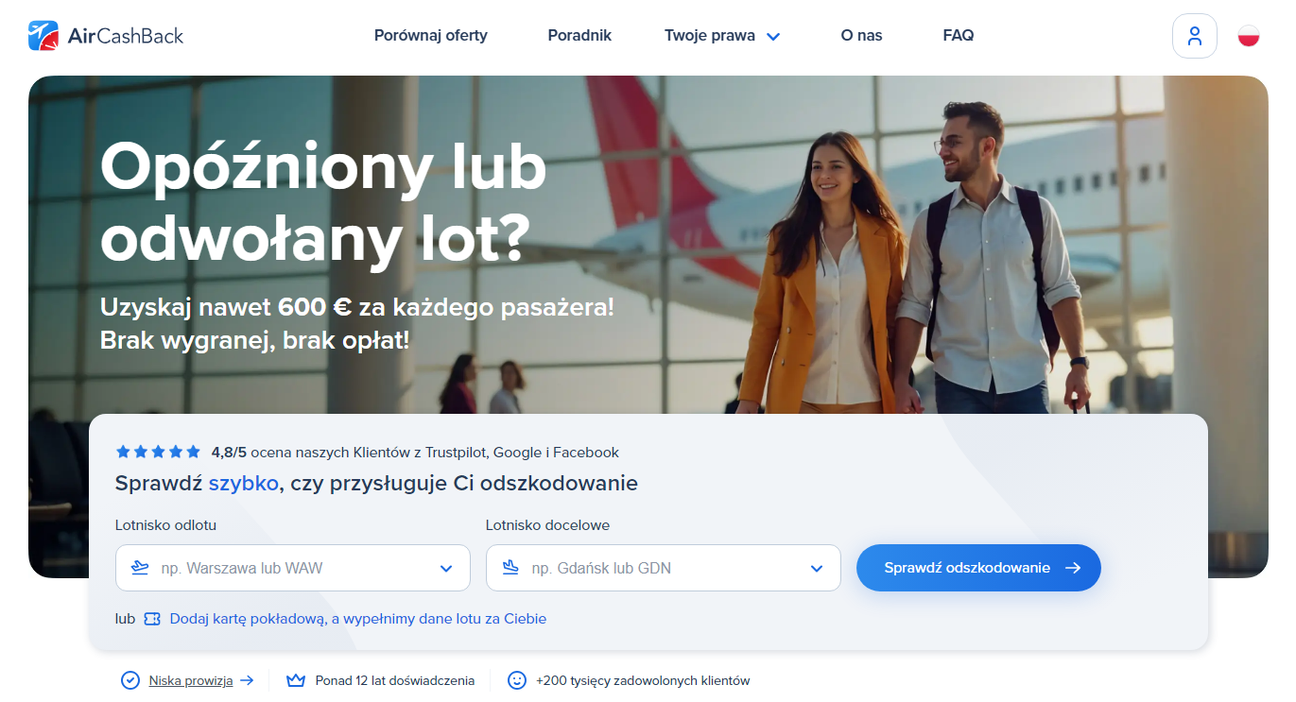Click the five-star rating icons
This screenshot has width=1296, height=702.
click(x=158, y=452)
